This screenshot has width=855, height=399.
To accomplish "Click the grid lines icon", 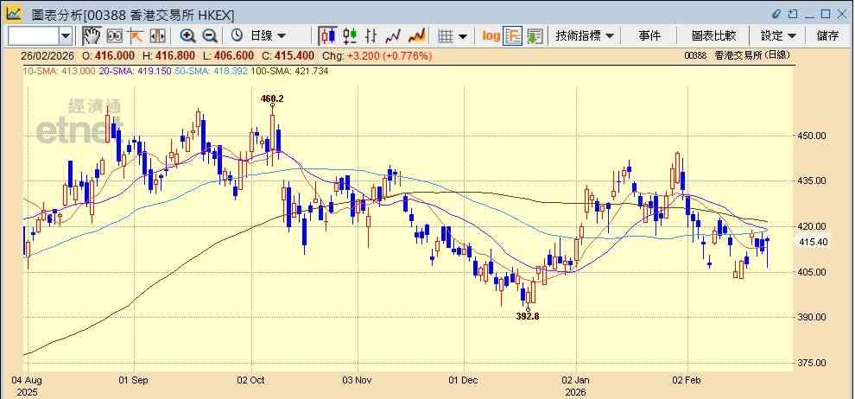I will pyautogui.click(x=446, y=36).
